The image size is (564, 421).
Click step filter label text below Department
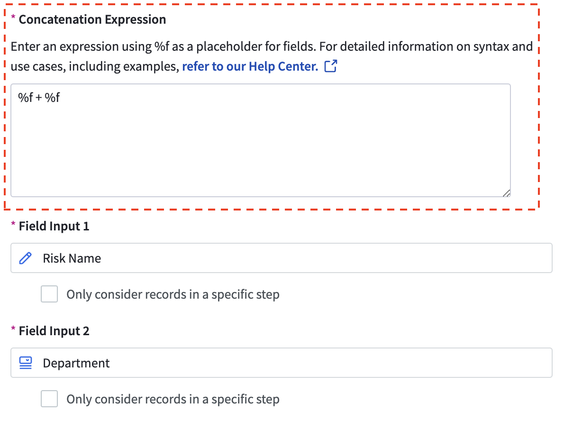(x=173, y=399)
